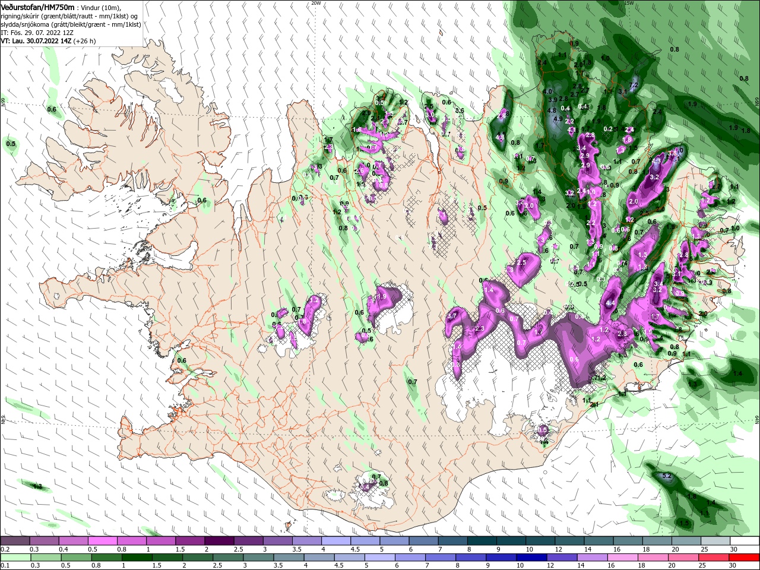Image resolution: width=760 pixels, height=570 pixels.
Task: Select the bright pink 0.5 swatch in upper legend
Action: tap(102, 541)
